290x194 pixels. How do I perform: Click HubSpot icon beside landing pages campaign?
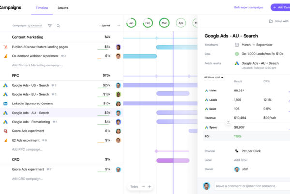[5, 47]
